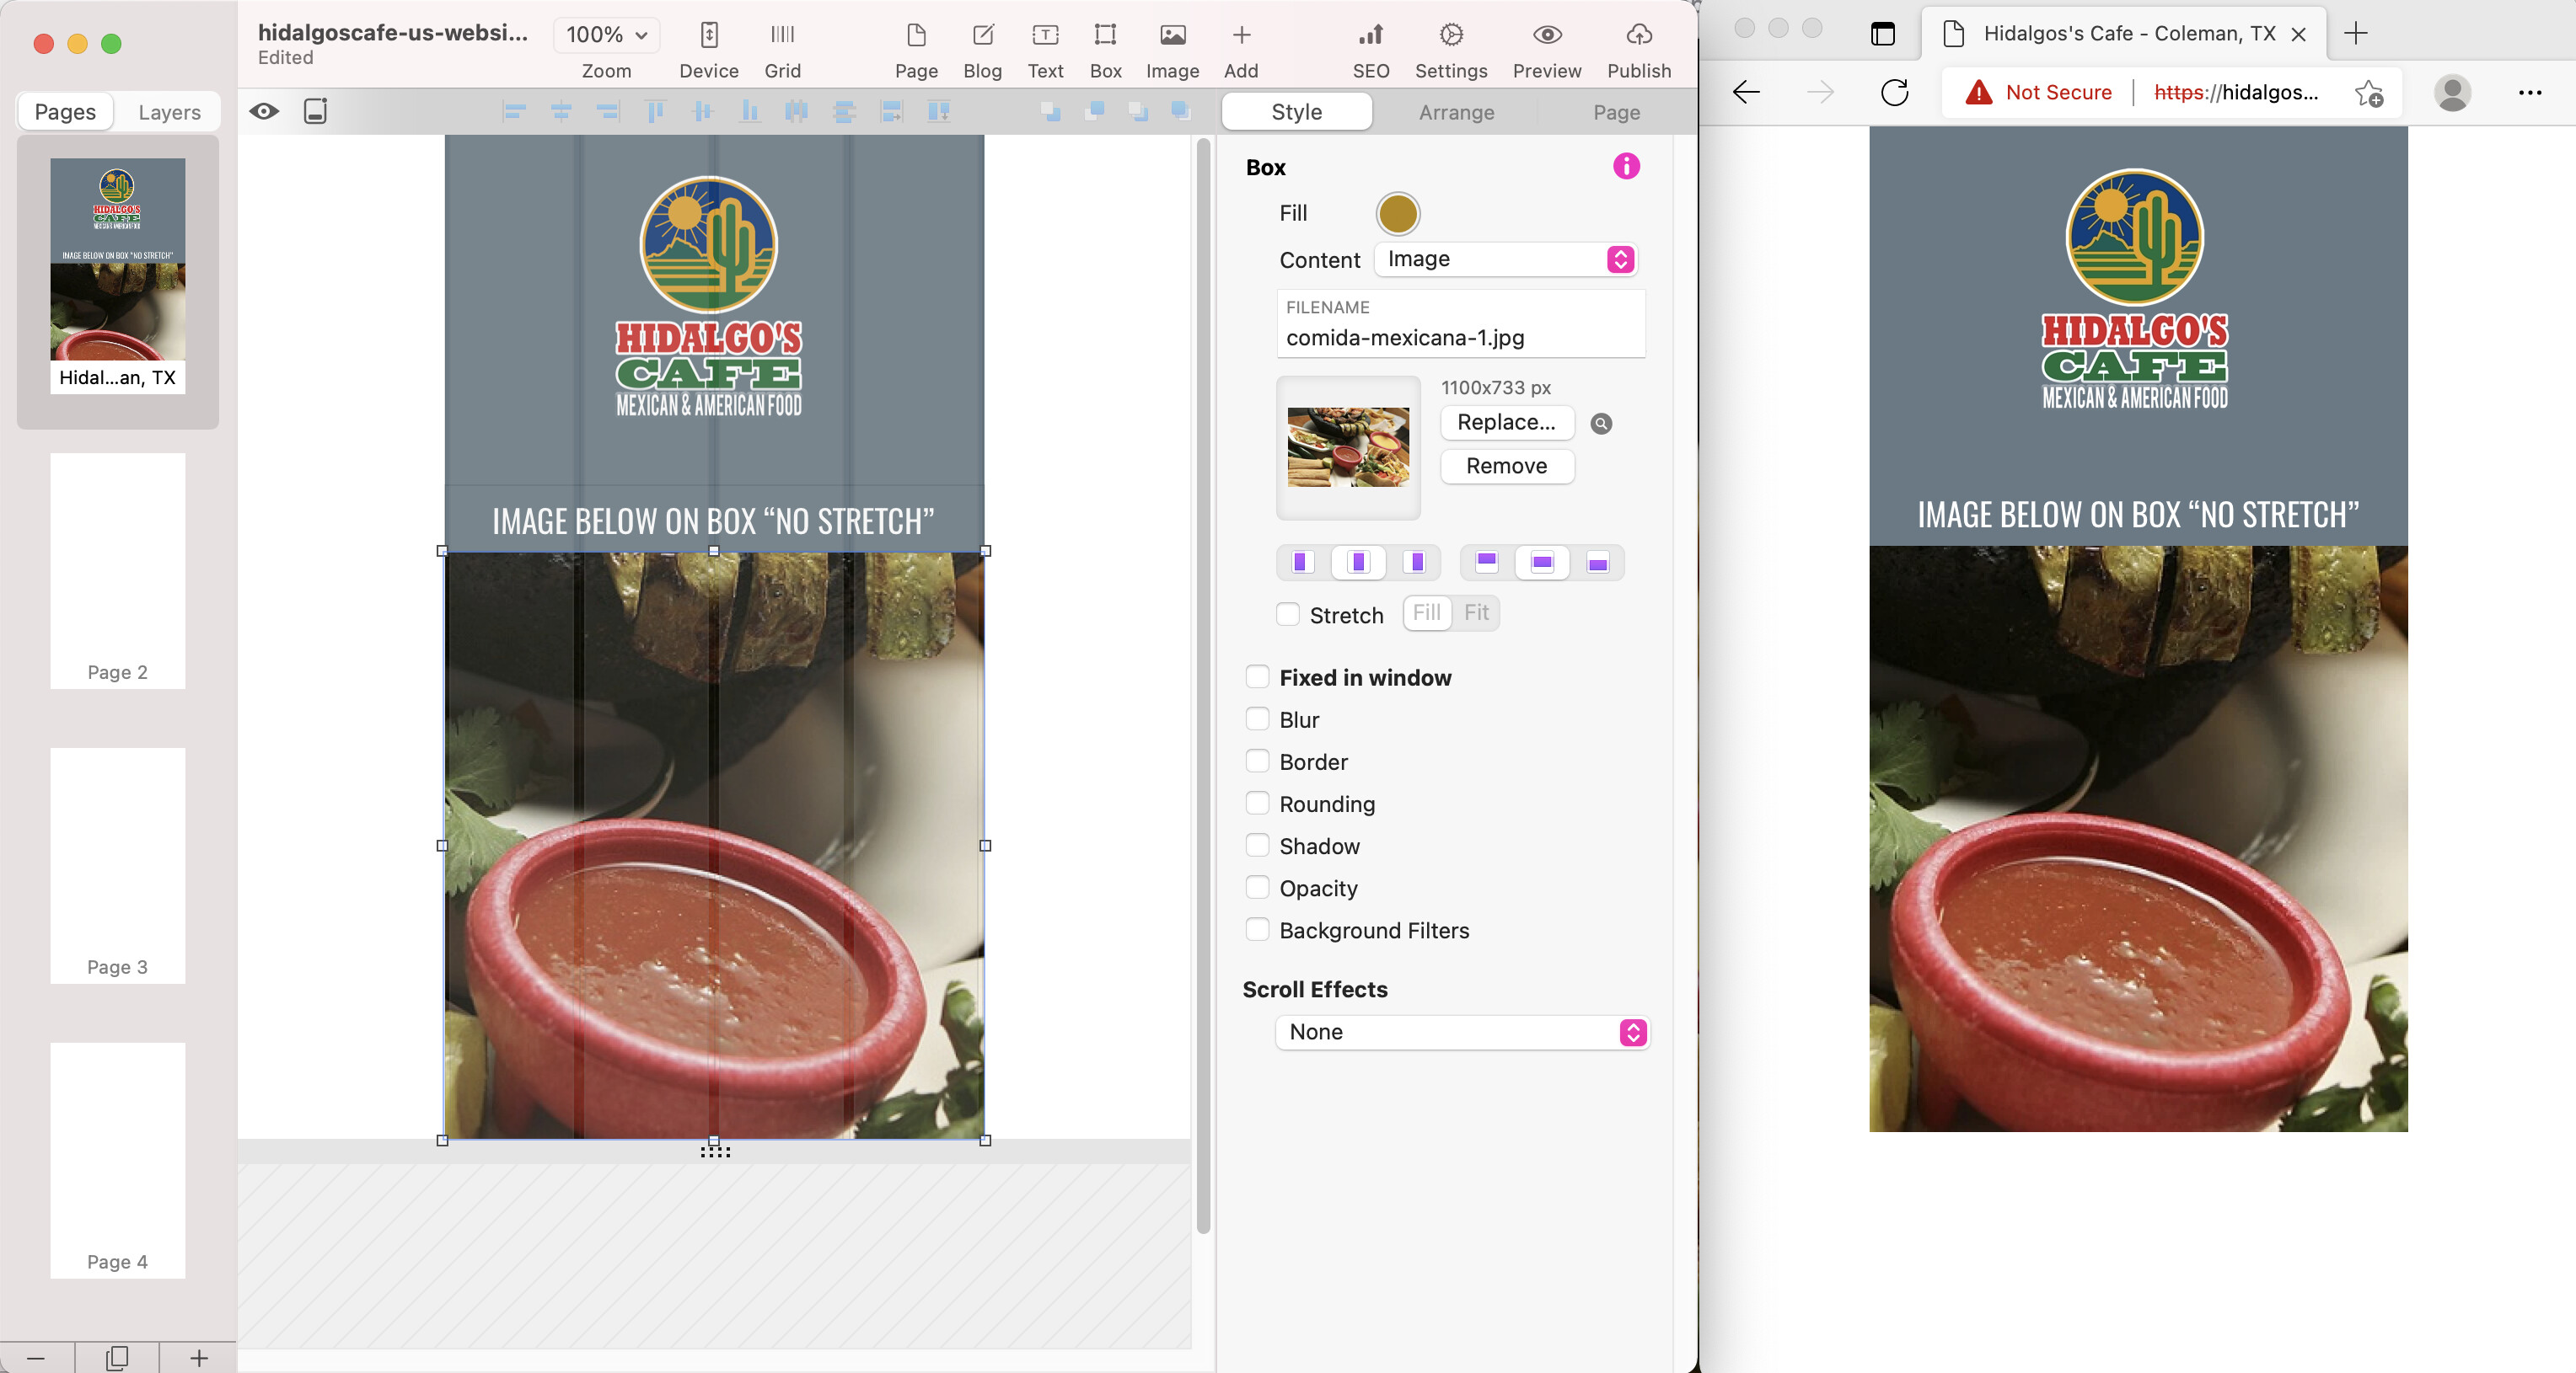Switch to the Pages tab
Screen dimensions: 2576x1373
click(65, 112)
